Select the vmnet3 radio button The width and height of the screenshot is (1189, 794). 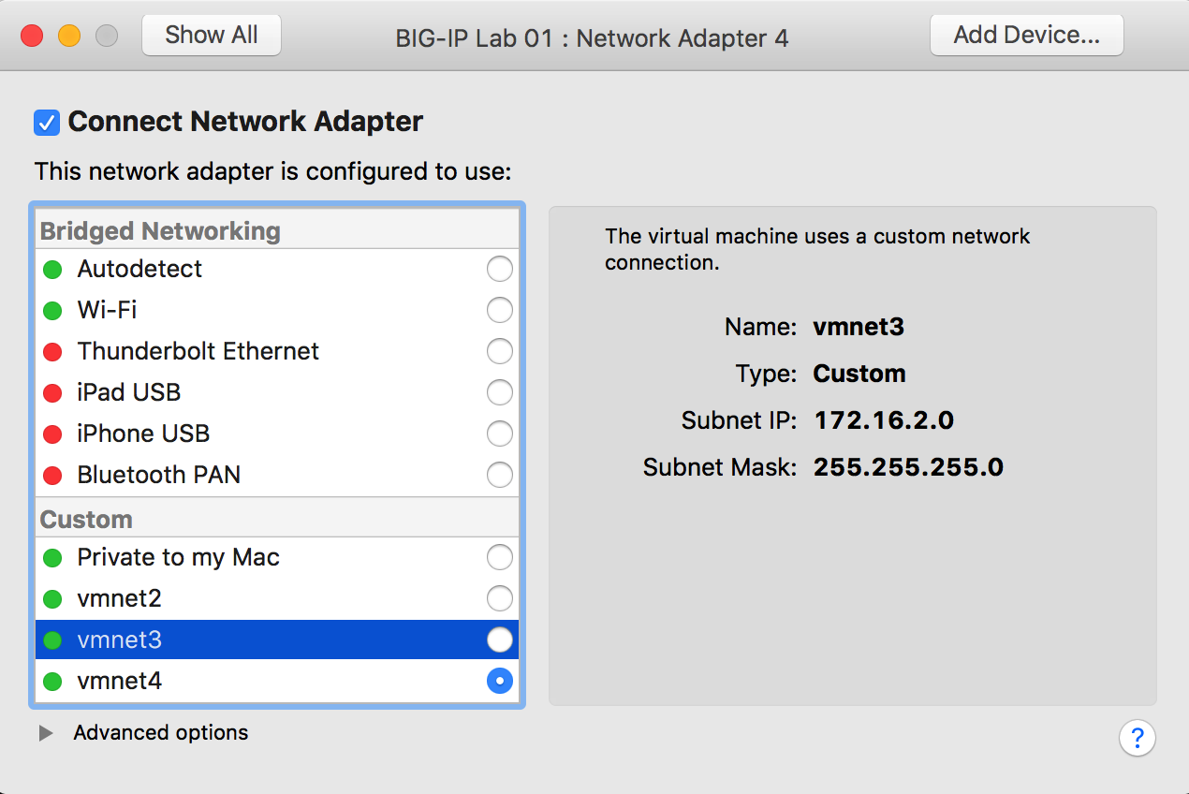[500, 640]
